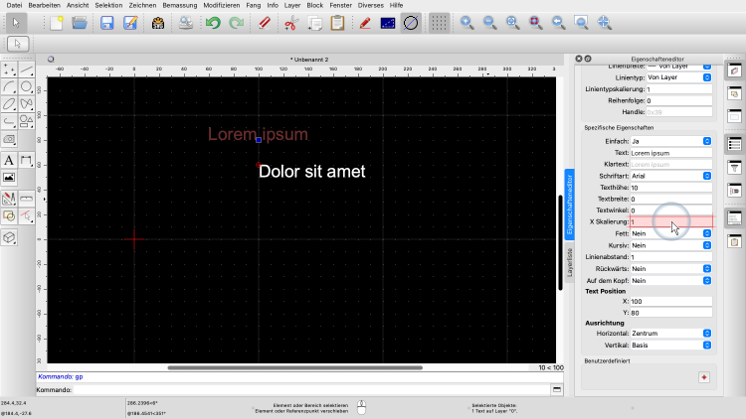The width and height of the screenshot is (746, 419).
Task: Click the add custom property button
Action: coord(703,377)
